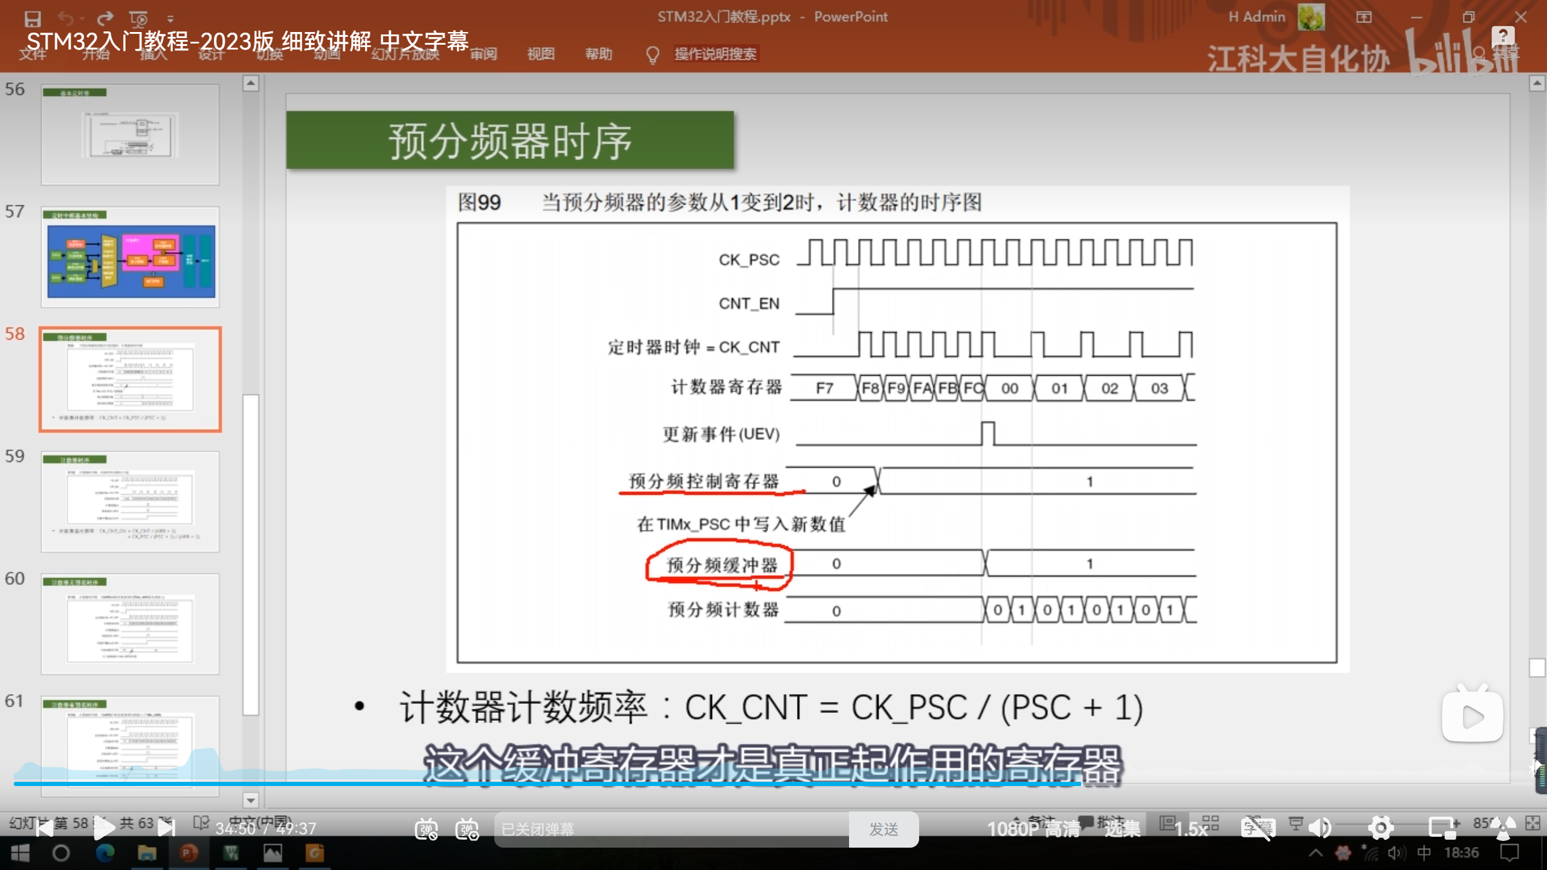Open the 视图 ribbon tab
The width and height of the screenshot is (1547, 870).
540,54
